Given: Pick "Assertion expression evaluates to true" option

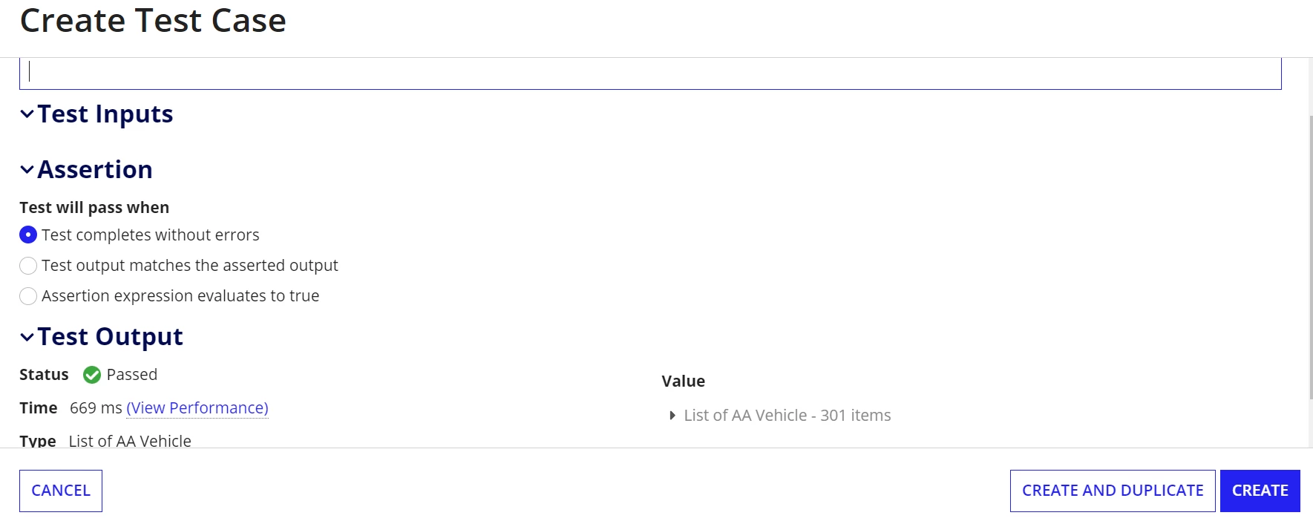Looking at the screenshot, I should (x=28, y=296).
